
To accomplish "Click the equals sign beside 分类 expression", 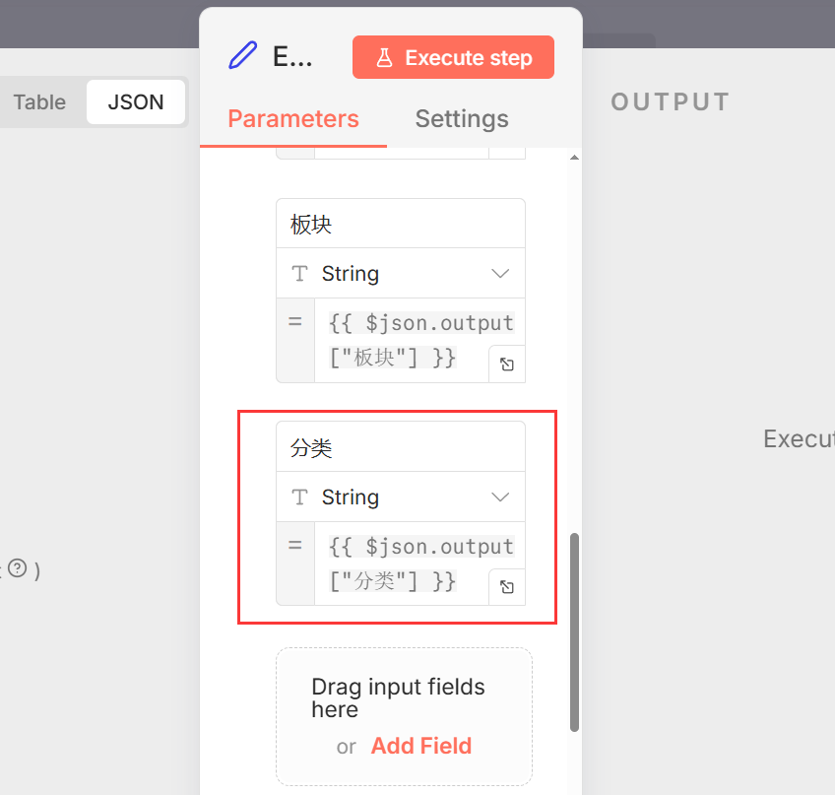I will coord(294,546).
